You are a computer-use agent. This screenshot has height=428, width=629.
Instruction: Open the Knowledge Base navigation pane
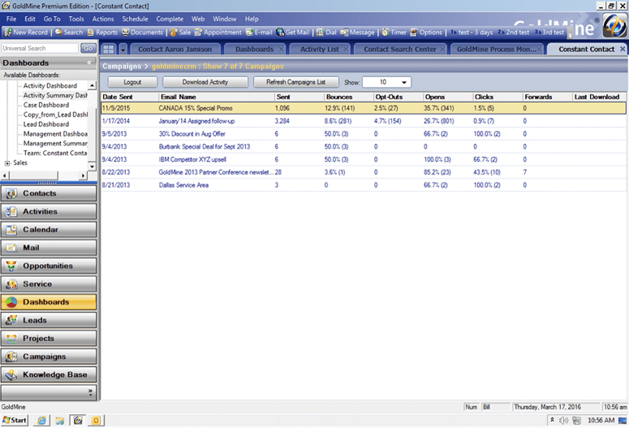coord(49,374)
